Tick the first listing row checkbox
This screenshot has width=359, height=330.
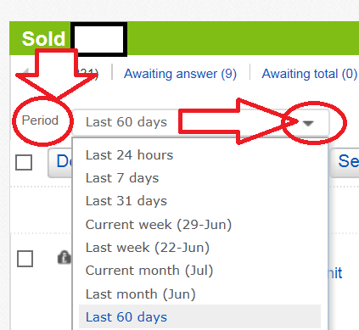[25, 259]
